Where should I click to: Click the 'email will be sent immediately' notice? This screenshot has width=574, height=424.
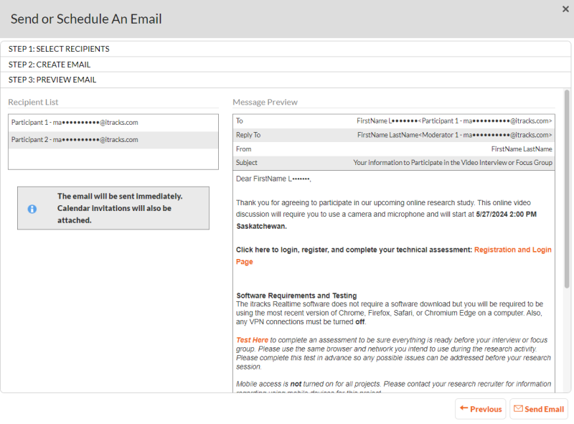(x=113, y=208)
